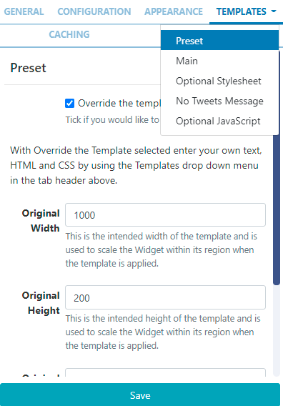283x406 pixels.
Task: Untick the Override the template checkbox
Action: [x=69, y=104]
